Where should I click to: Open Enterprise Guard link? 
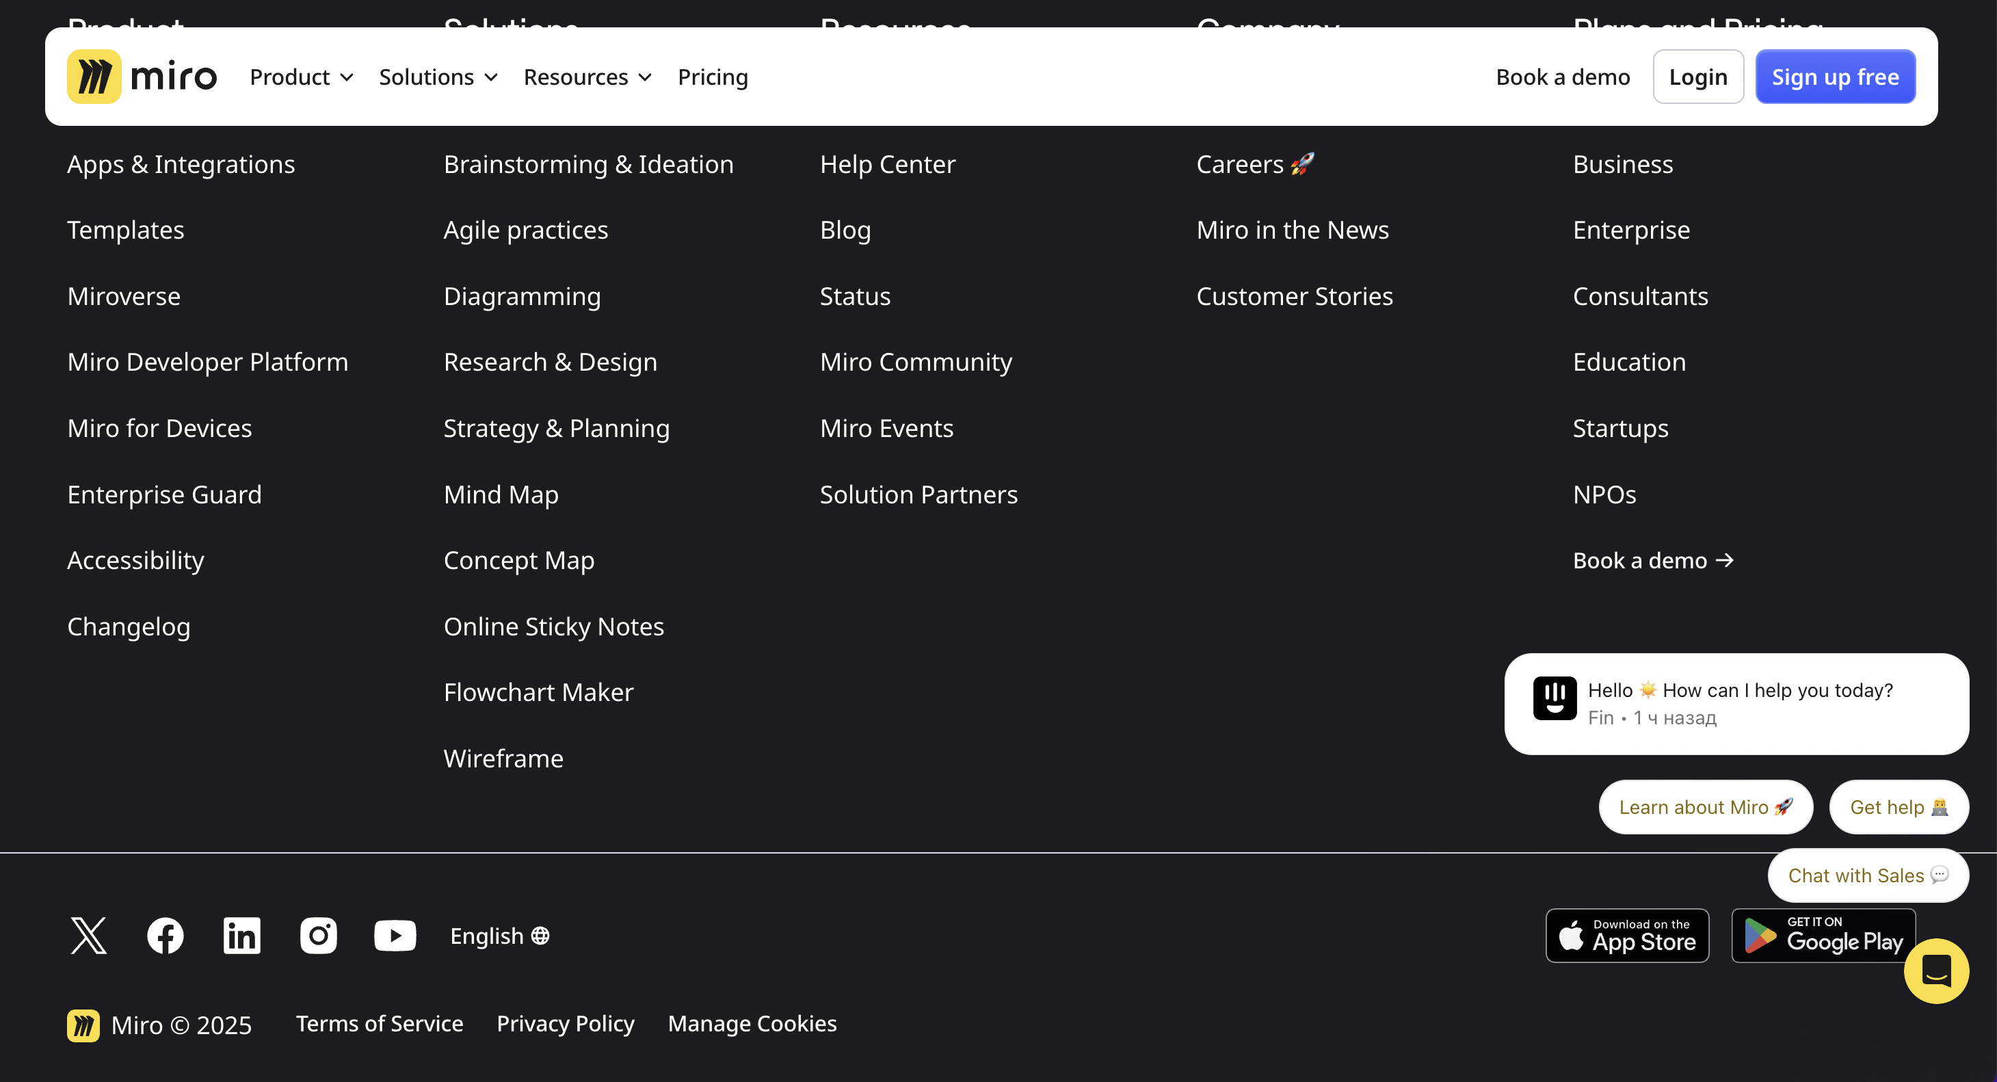[x=164, y=494]
